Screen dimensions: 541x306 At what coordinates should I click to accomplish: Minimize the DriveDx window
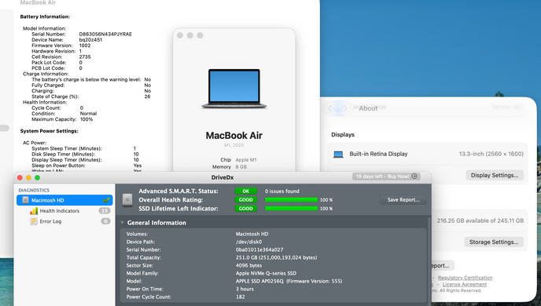[x=28, y=177]
